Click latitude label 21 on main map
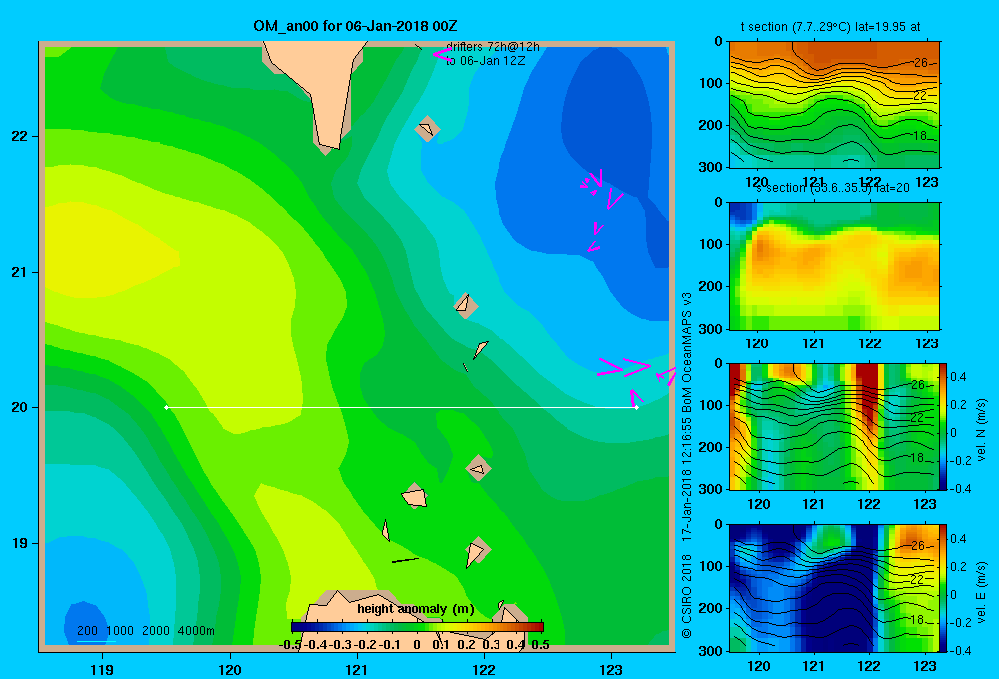 pyautogui.click(x=19, y=272)
